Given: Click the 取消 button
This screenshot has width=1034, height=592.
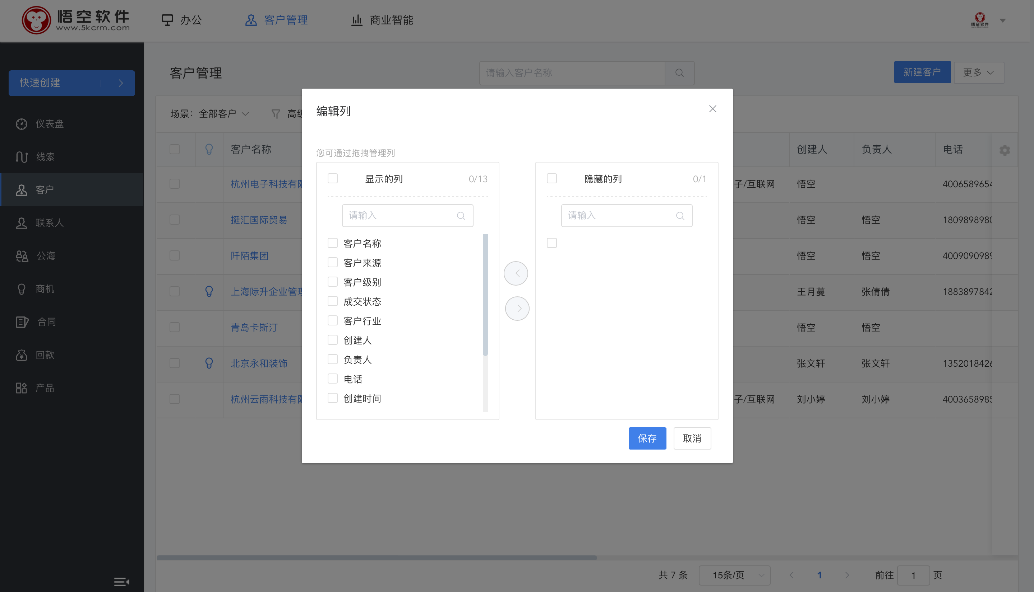Looking at the screenshot, I should point(692,438).
